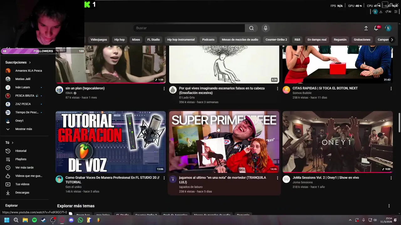
Task: Open the browser AI assistant button
Action: [x=388, y=12]
